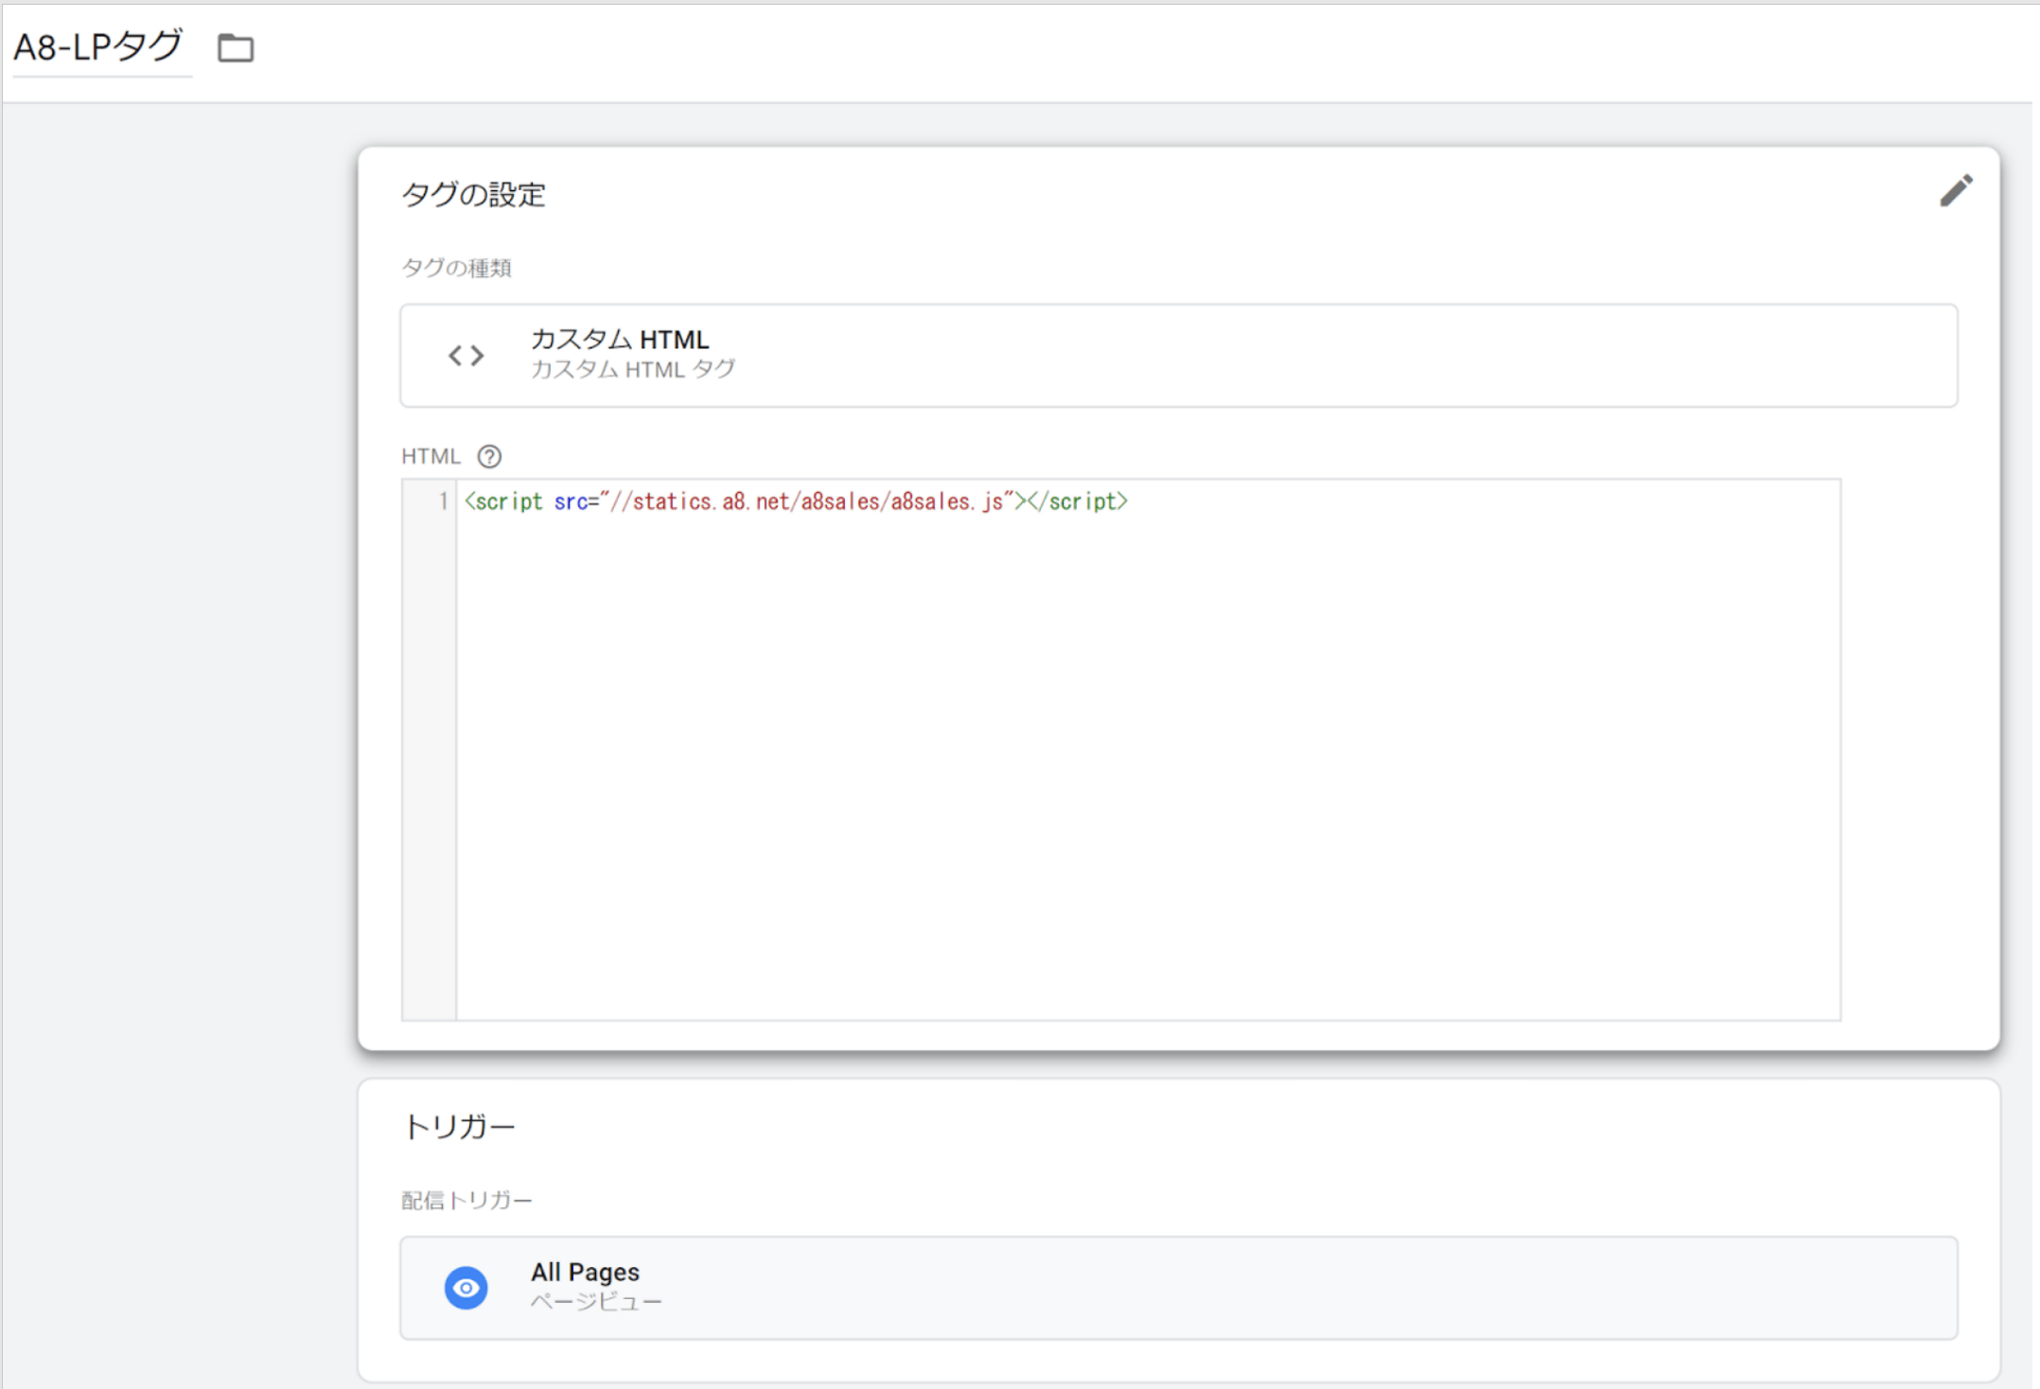
Task: Open the HTML help question mark icon
Action: (489, 457)
